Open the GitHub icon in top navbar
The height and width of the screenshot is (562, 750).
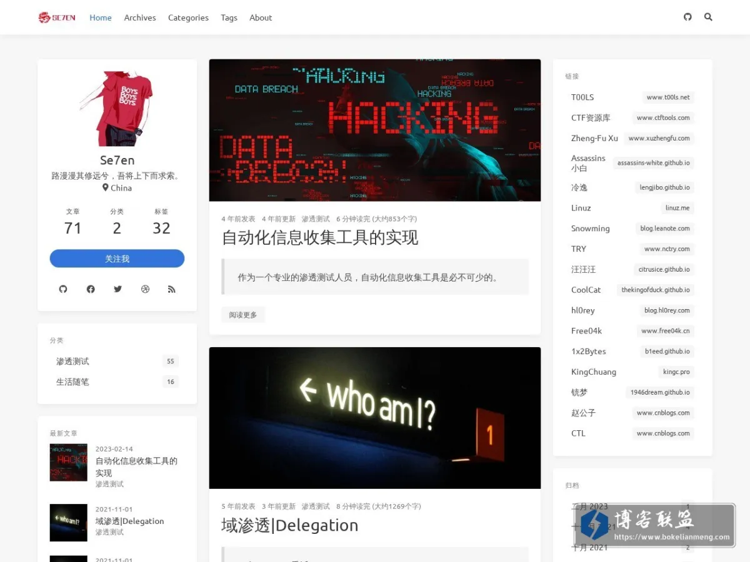click(x=687, y=17)
